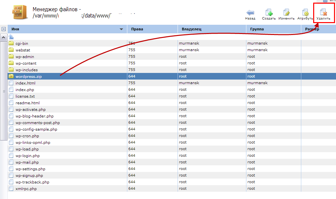Click the xmlrpc.php file icon
Image resolution: width=336 pixels, height=199 pixels.
click(11, 189)
